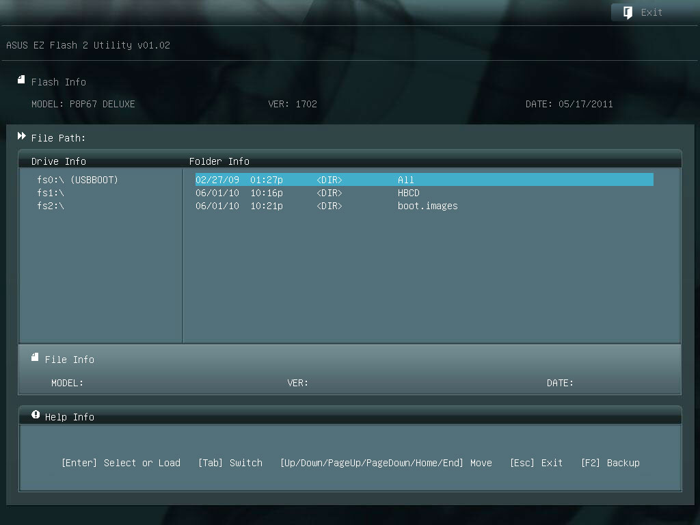Click the <DIR> marker for HBCD
Viewport: 700px width, 525px height.
(329, 193)
